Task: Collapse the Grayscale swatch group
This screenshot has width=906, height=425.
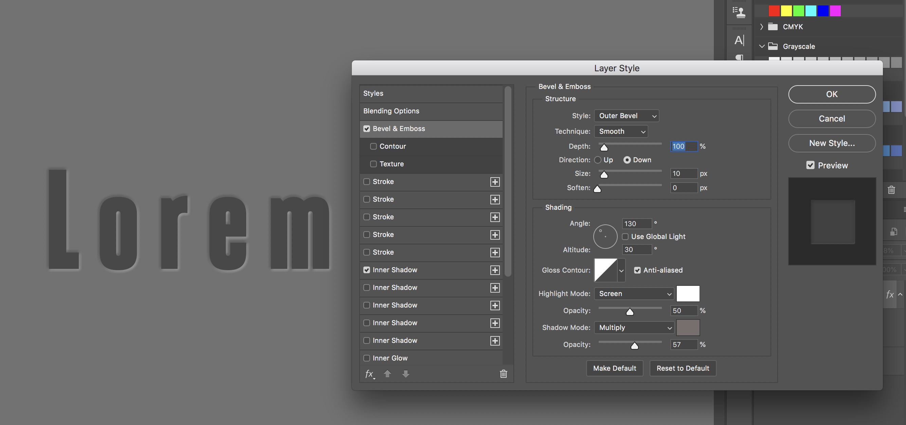Action: point(761,46)
